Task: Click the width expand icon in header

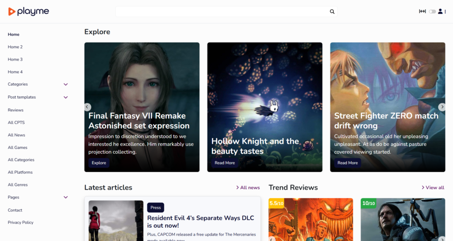Action: pos(422,11)
